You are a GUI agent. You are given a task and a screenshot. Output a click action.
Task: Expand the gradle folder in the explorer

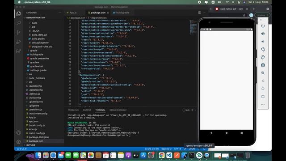[34, 51]
